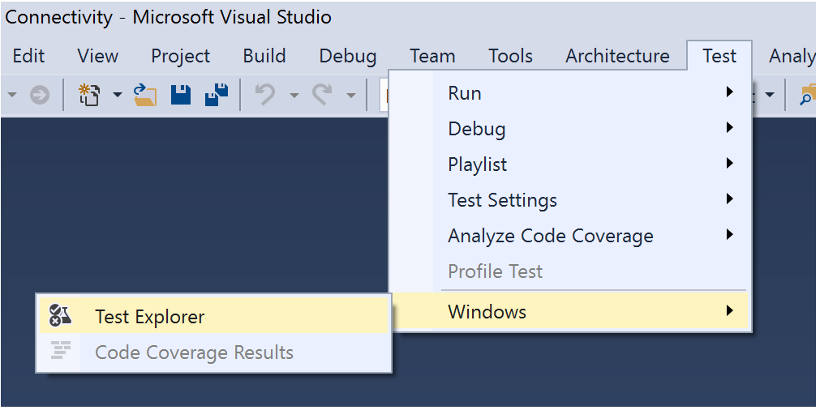Click the Navigate Forward arrow icon
The image size is (820, 410).
(39, 95)
